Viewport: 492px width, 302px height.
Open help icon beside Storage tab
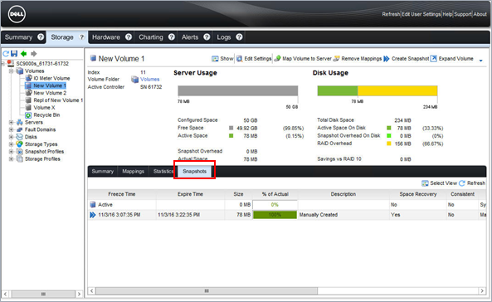click(x=81, y=37)
